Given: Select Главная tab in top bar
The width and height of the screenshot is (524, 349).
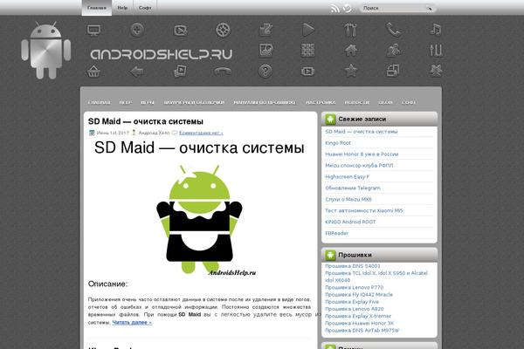Looking at the screenshot, I should 97,8.
